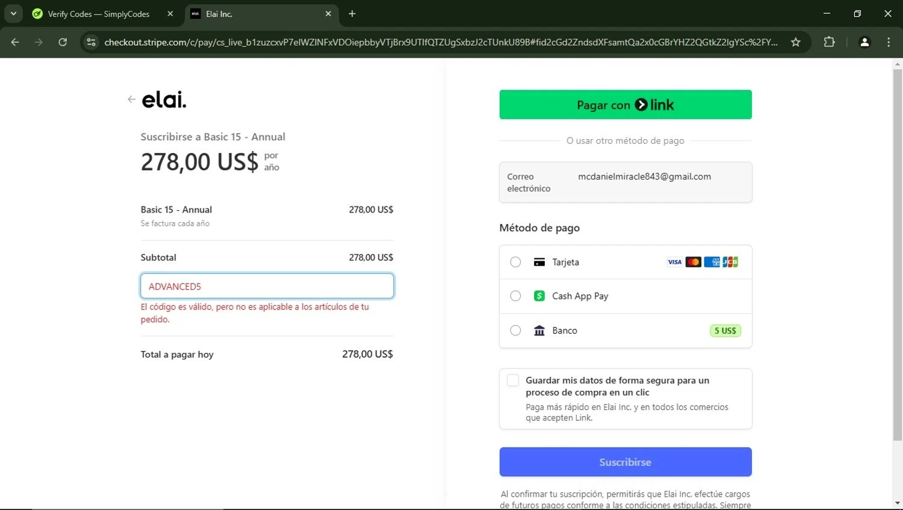Image resolution: width=903 pixels, height=510 pixels.
Task: Click the browser back navigation arrow
Action: [x=15, y=42]
